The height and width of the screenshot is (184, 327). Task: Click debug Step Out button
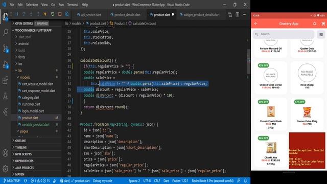point(38,14)
